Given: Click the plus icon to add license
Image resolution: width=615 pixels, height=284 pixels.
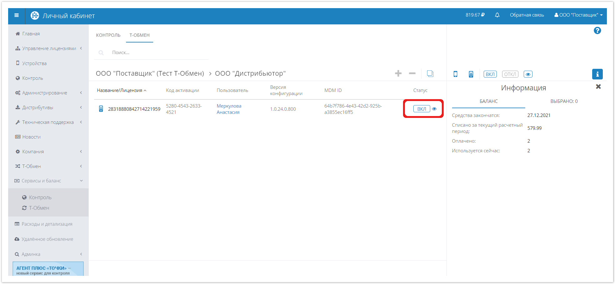Looking at the screenshot, I should (x=398, y=74).
